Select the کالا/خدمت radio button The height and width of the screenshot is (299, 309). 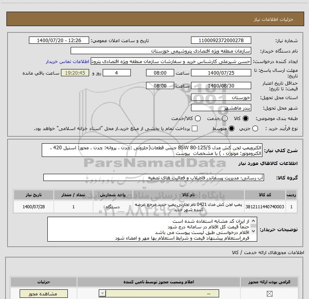tap(198, 118)
